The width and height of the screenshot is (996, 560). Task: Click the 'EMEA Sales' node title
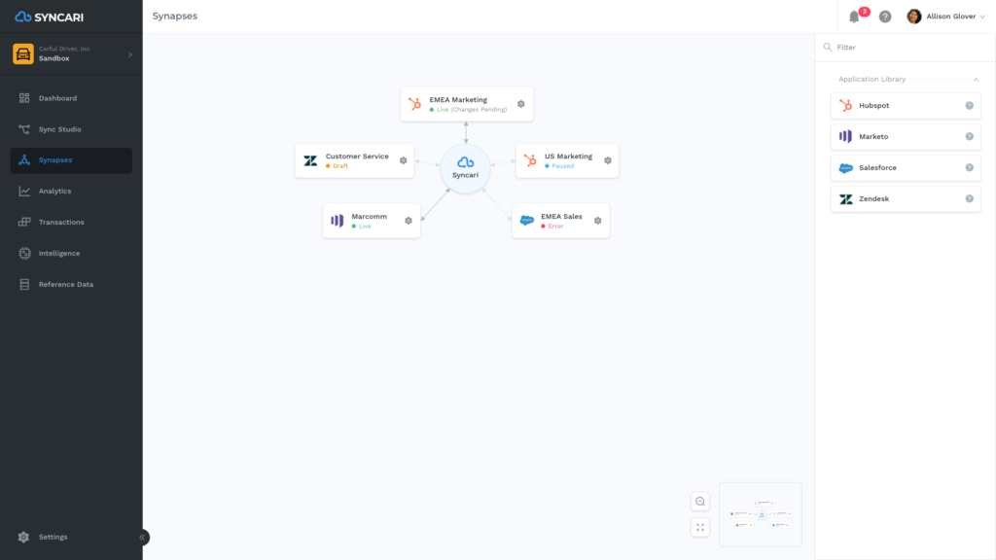[x=561, y=217]
